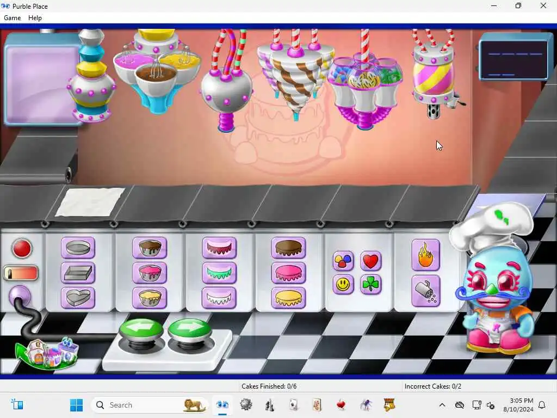Apply the yellow top icing button
Screen dimensions: 557x418
click(x=288, y=298)
